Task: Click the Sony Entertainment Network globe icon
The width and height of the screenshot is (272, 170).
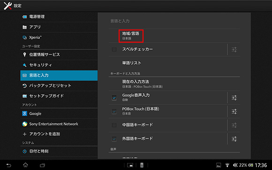Action: (x=25, y=124)
